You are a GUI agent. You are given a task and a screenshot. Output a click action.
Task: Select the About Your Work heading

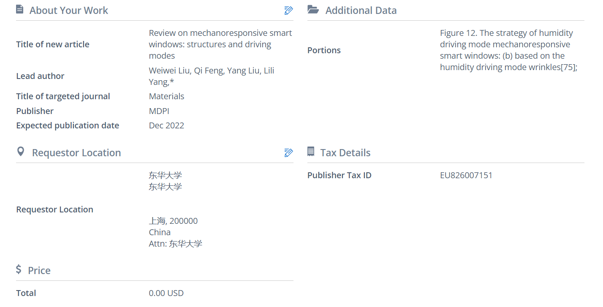(69, 11)
